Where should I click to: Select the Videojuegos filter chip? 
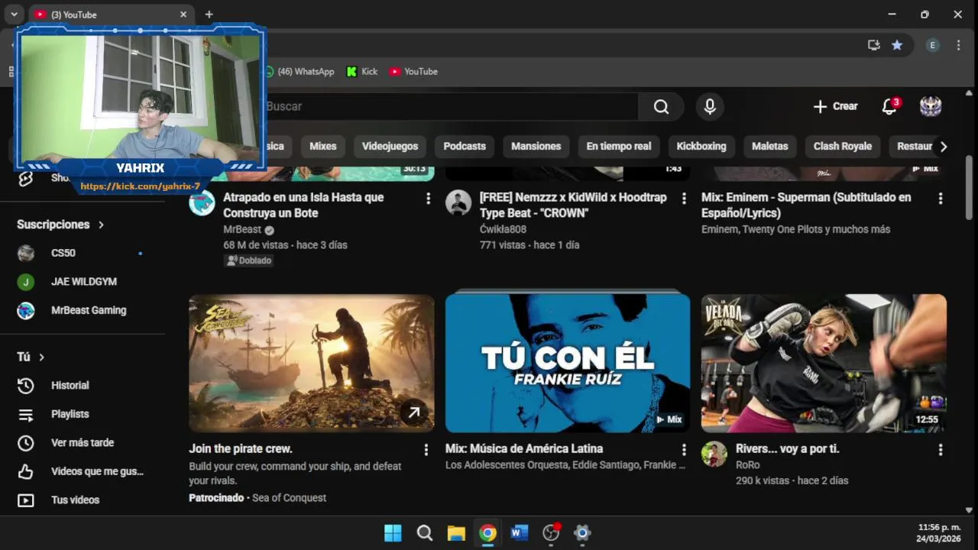[390, 146]
